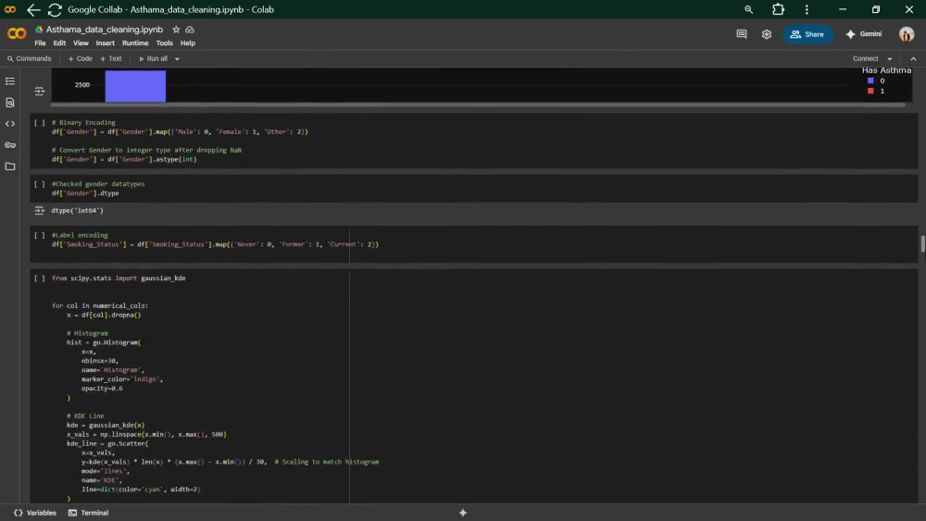Open the files folder sidebar icon

[x=10, y=167]
